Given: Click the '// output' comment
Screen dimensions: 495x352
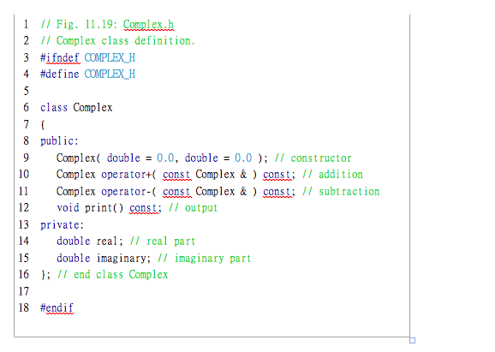Looking at the screenshot, I should (193, 208).
